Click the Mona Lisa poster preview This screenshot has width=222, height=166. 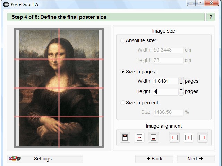tap(59, 88)
